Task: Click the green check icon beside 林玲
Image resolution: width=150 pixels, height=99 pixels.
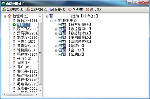Action: (x=14, y=25)
